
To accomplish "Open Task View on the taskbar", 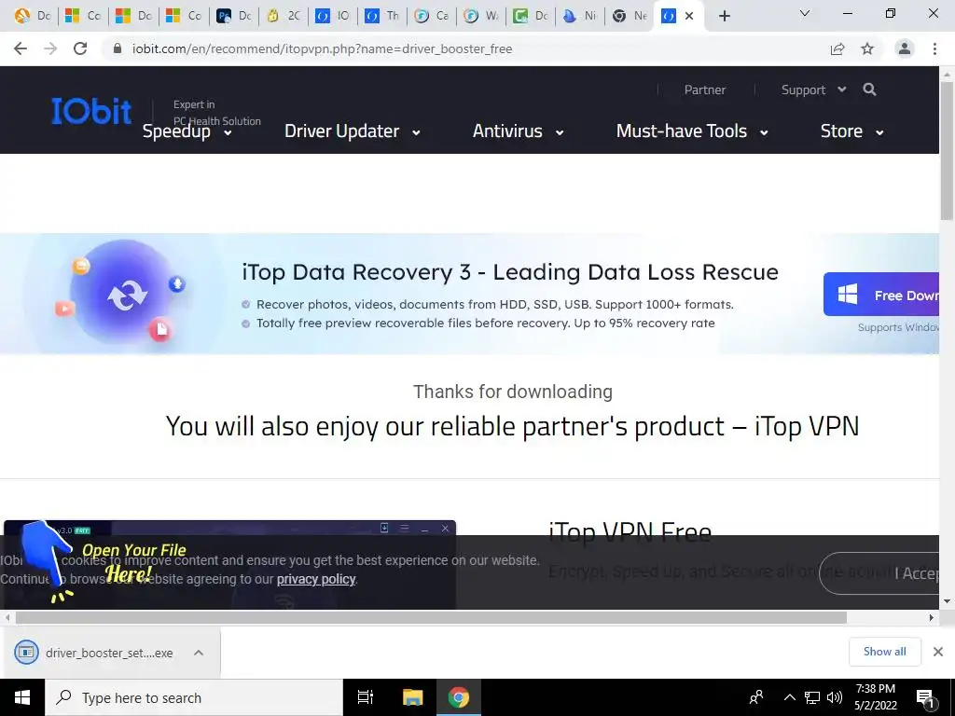I will pos(366,697).
